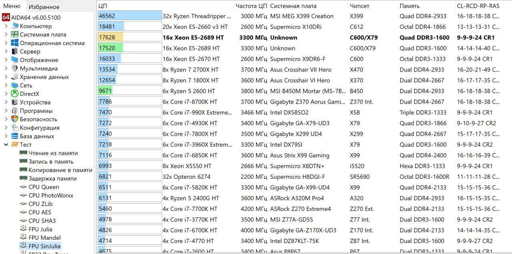Click the MSI MEG X399 Creation cell

coord(302,16)
